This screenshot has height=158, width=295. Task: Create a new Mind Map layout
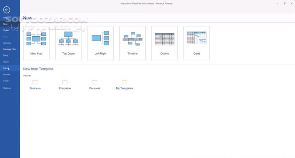pos(36,43)
